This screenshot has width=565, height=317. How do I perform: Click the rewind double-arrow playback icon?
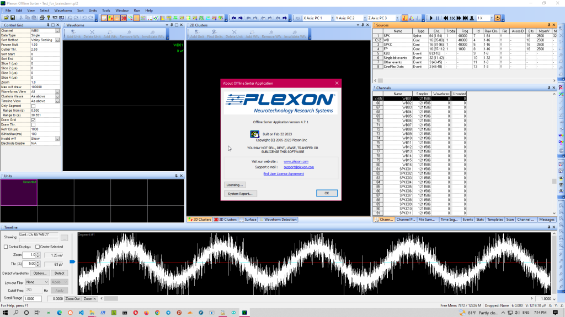point(446,18)
